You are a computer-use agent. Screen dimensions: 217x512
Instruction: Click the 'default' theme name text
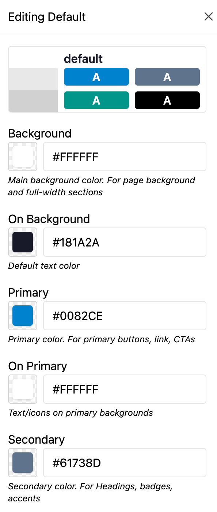tap(83, 59)
